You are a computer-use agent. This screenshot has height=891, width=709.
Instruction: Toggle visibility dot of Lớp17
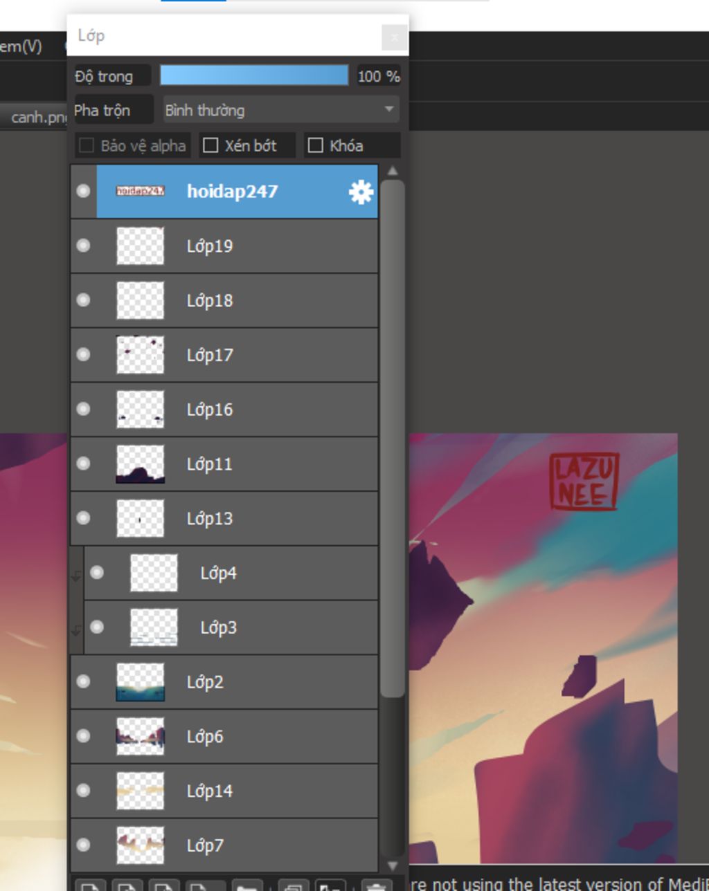(x=83, y=354)
